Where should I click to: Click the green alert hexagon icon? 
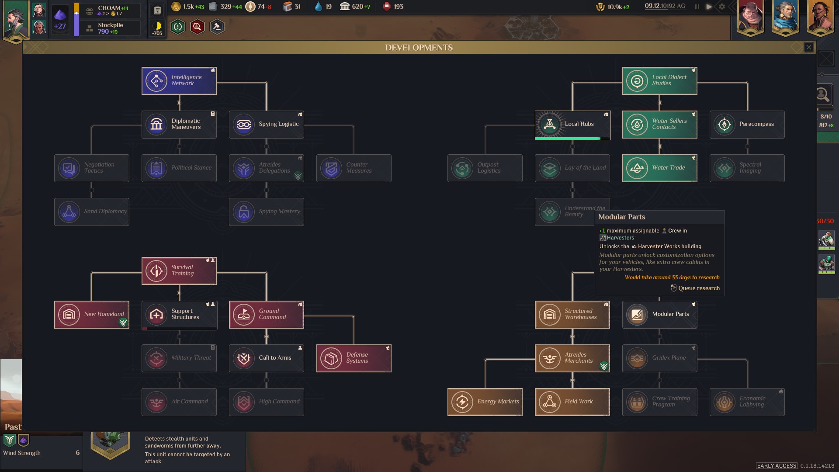(x=178, y=27)
